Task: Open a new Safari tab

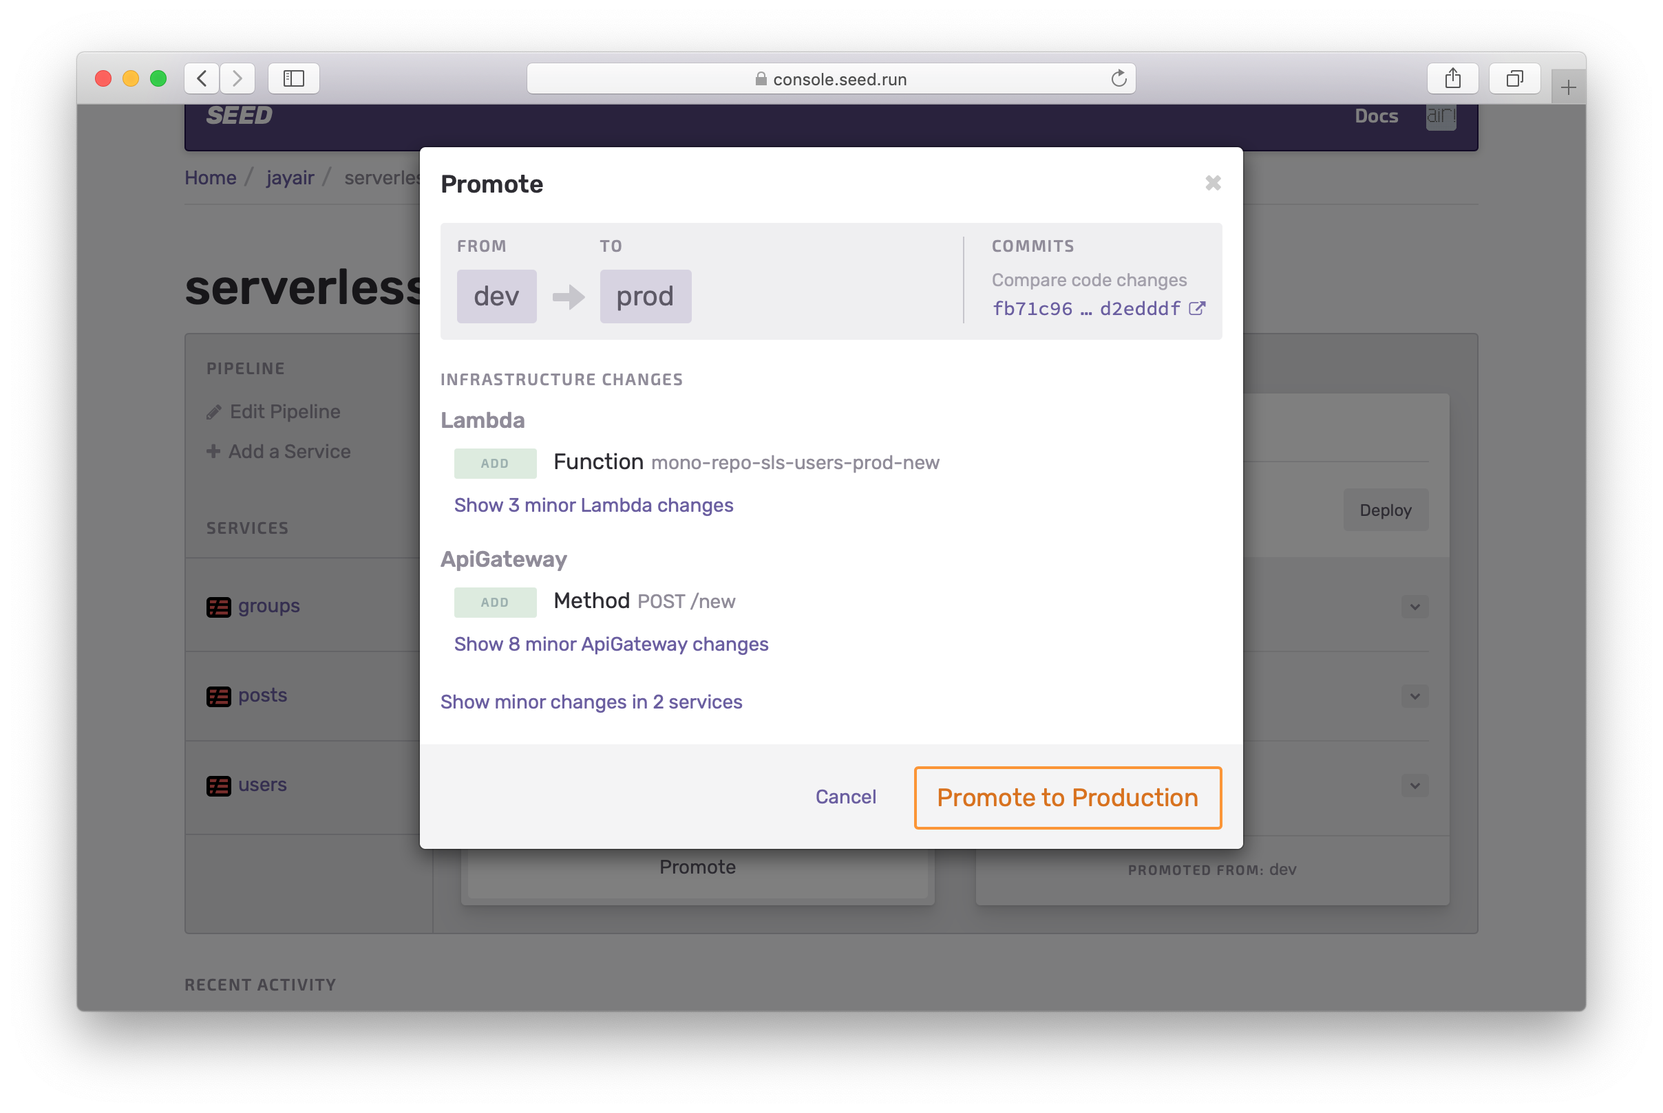Action: click(x=1568, y=87)
